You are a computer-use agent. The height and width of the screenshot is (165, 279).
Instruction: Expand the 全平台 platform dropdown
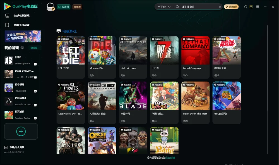click(x=164, y=7)
